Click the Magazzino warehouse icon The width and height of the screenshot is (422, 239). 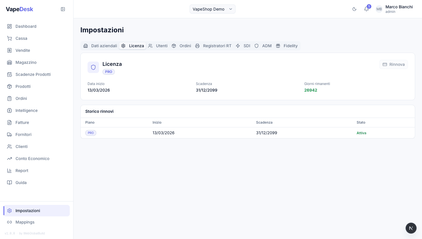pyautogui.click(x=9, y=62)
